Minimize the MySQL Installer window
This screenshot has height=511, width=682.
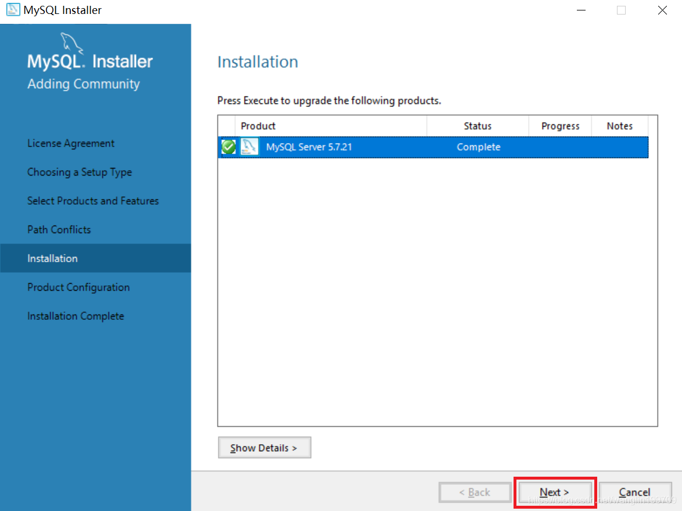coord(581,10)
